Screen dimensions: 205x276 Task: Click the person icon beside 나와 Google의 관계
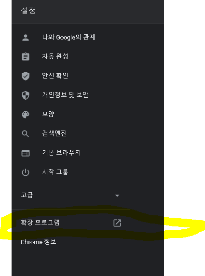[x=26, y=38]
